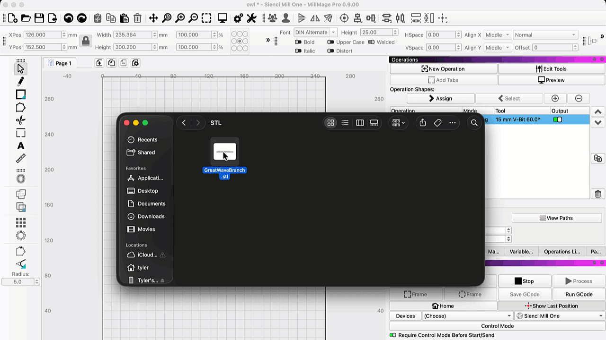The image size is (606, 340).
Task: Open Align X Middle dropdown
Action: 498,35
